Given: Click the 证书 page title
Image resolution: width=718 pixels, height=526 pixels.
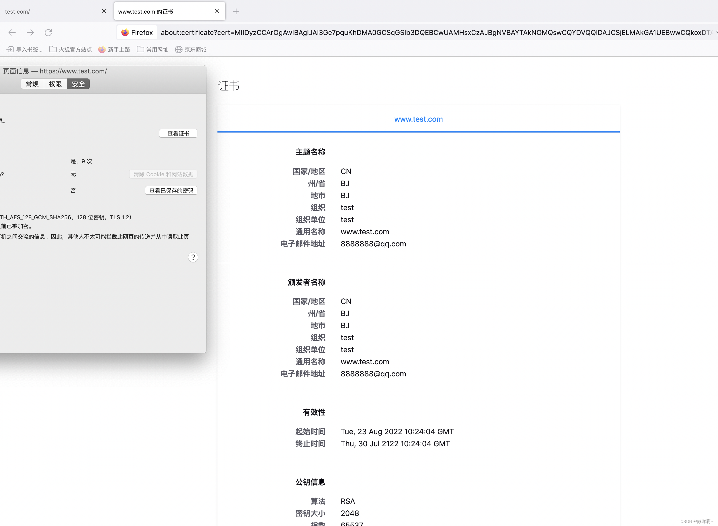Looking at the screenshot, I should pos(229,86).
